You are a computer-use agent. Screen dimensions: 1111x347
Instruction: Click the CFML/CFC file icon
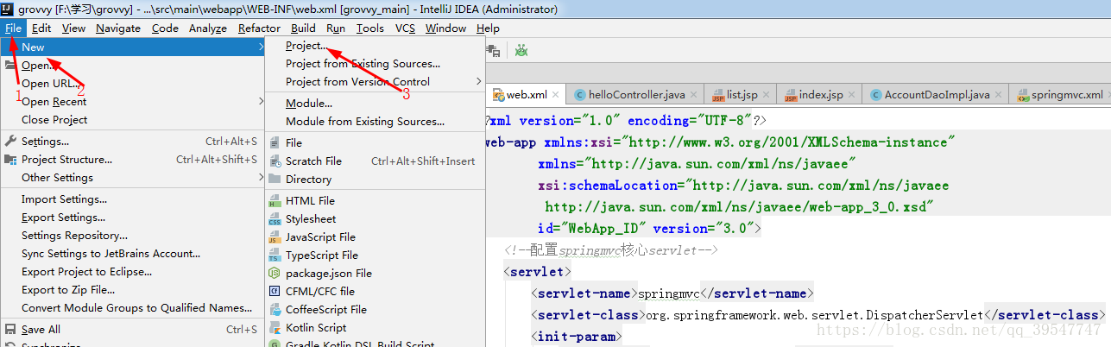click(275, 292)
